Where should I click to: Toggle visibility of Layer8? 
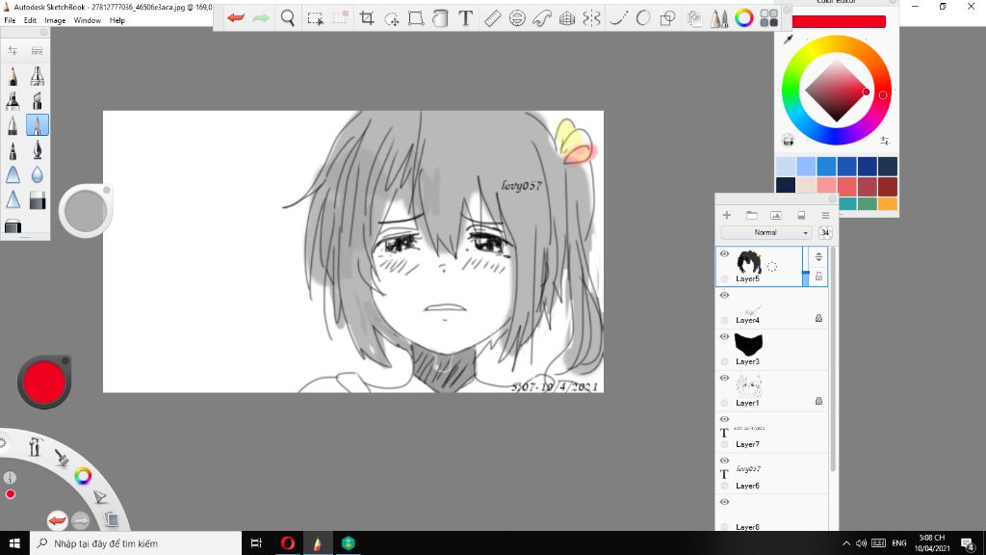(724, 502)
